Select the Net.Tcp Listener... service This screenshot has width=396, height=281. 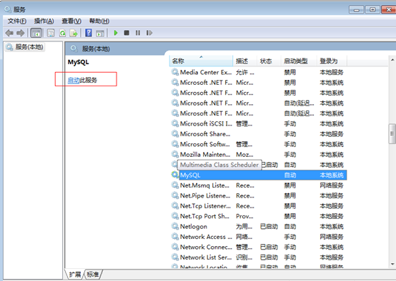pos(259,206)
